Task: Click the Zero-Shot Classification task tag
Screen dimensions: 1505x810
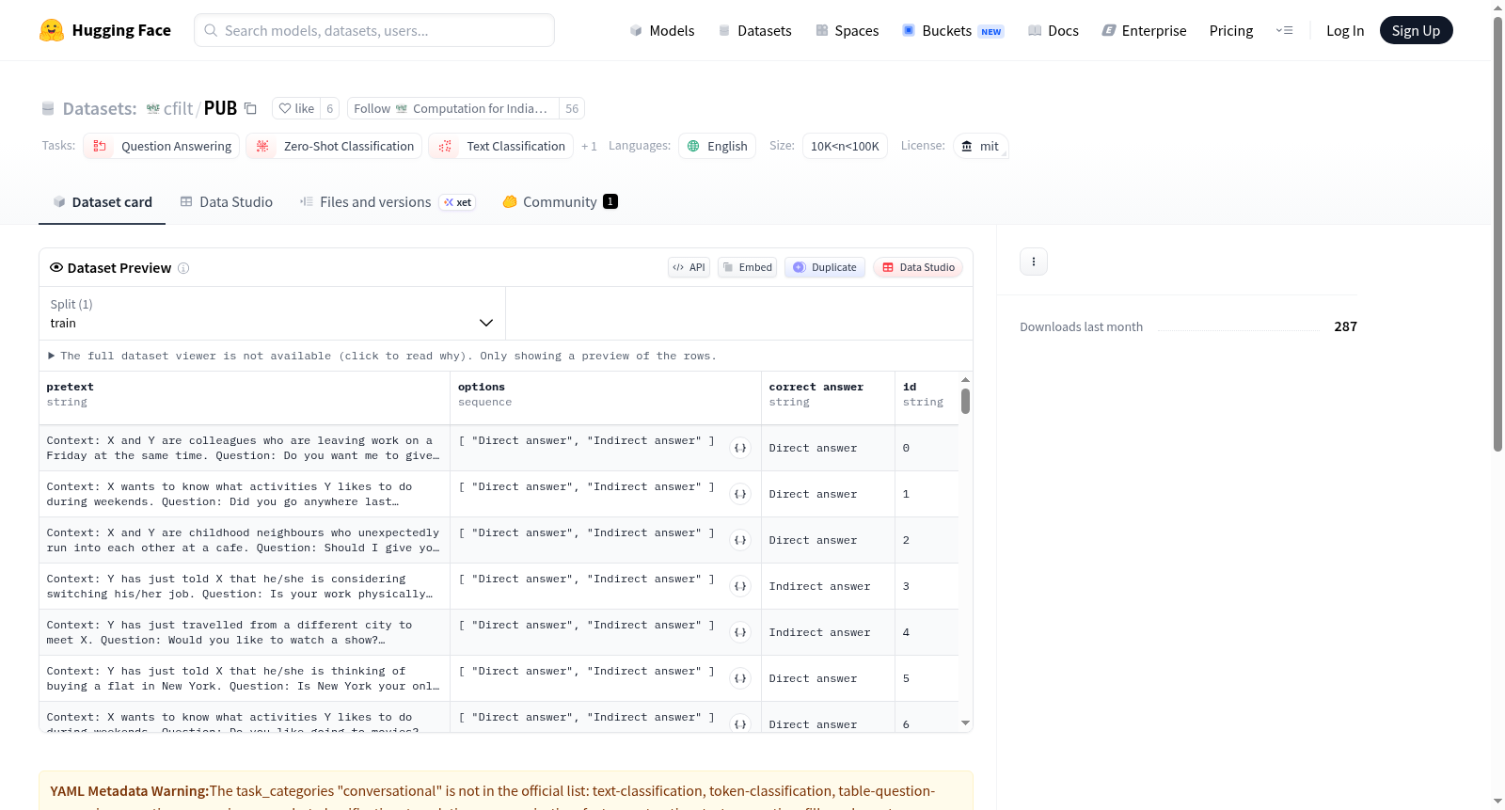Action: click(334, 146)
